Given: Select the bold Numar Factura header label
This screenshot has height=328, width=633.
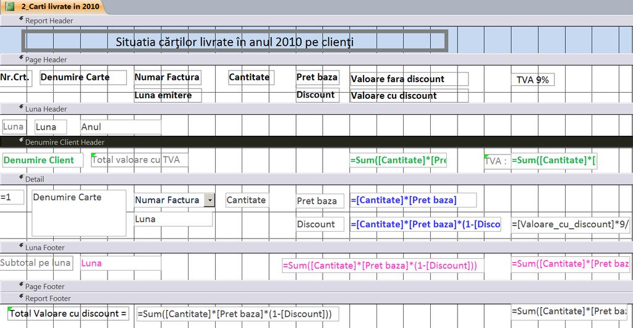Looking at the screenshot, I should [x=168, y=77].
